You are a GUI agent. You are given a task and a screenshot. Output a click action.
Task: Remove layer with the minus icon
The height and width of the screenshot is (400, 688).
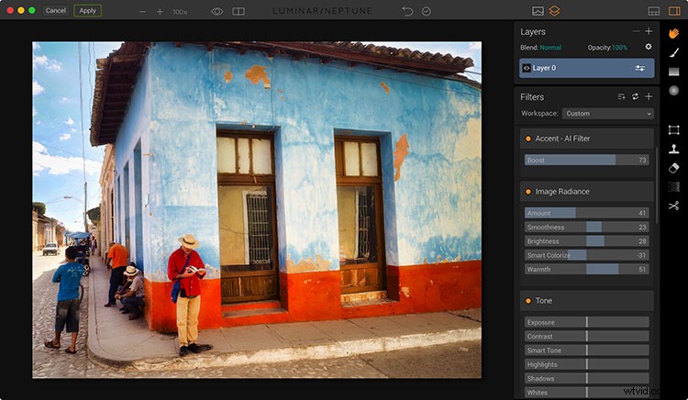pos(636,31)
